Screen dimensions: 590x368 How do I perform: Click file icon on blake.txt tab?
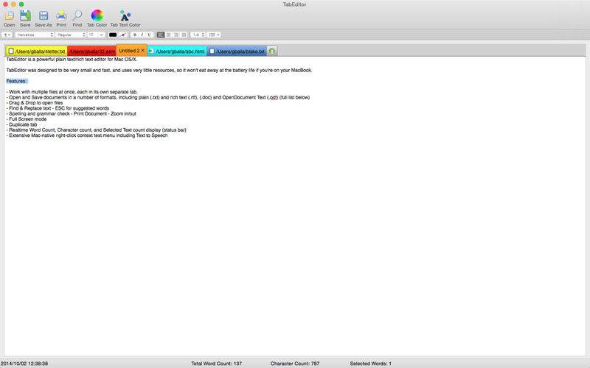pyautogui.click(x=212, y=51)
